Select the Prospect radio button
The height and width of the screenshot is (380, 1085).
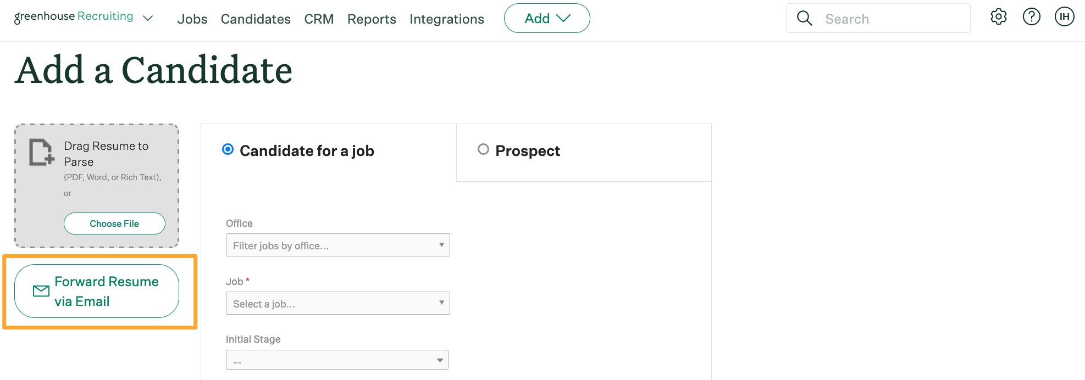(x=483, y=149)
